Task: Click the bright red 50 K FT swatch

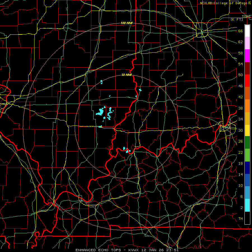Action: click(247, 81)
